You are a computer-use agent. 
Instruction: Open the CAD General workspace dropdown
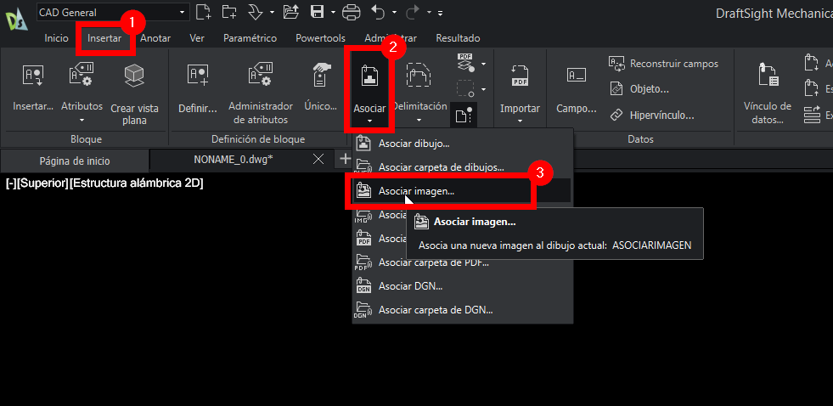(x=112, y=12)
